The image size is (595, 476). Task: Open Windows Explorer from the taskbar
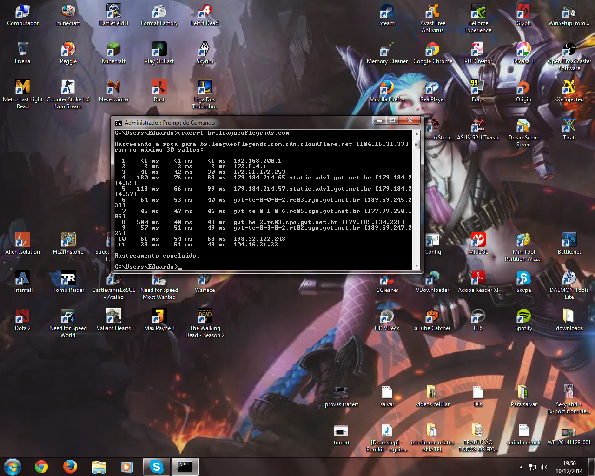pos(99,467)
